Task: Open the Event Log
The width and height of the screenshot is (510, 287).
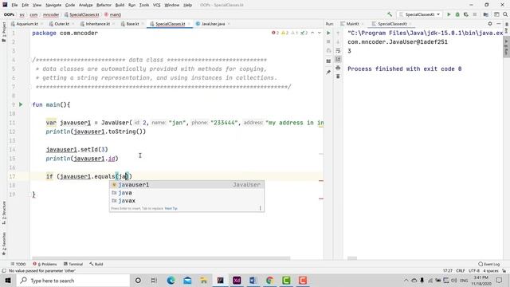Action: (x=488, y=264)
